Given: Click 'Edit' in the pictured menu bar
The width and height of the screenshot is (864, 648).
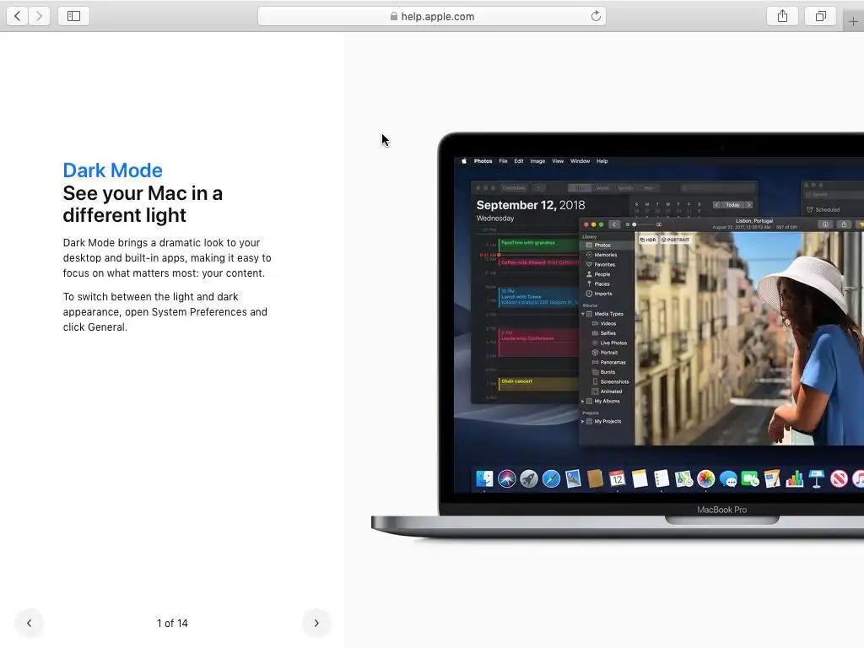Looking at the screenshot, I should click(x=519, y=161).
